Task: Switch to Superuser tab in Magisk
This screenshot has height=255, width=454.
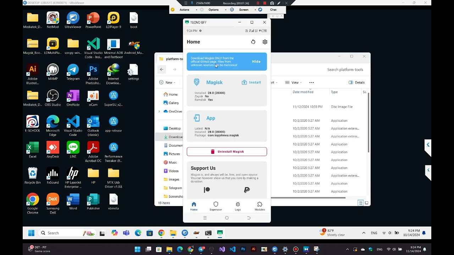Action: pyautogui.click(x=216, y=206)
